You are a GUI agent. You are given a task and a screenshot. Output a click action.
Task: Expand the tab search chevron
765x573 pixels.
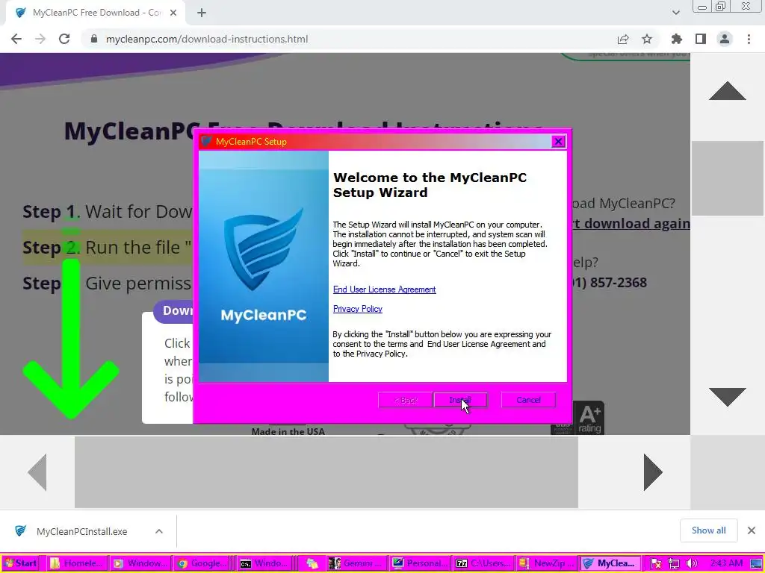point(675,13)
